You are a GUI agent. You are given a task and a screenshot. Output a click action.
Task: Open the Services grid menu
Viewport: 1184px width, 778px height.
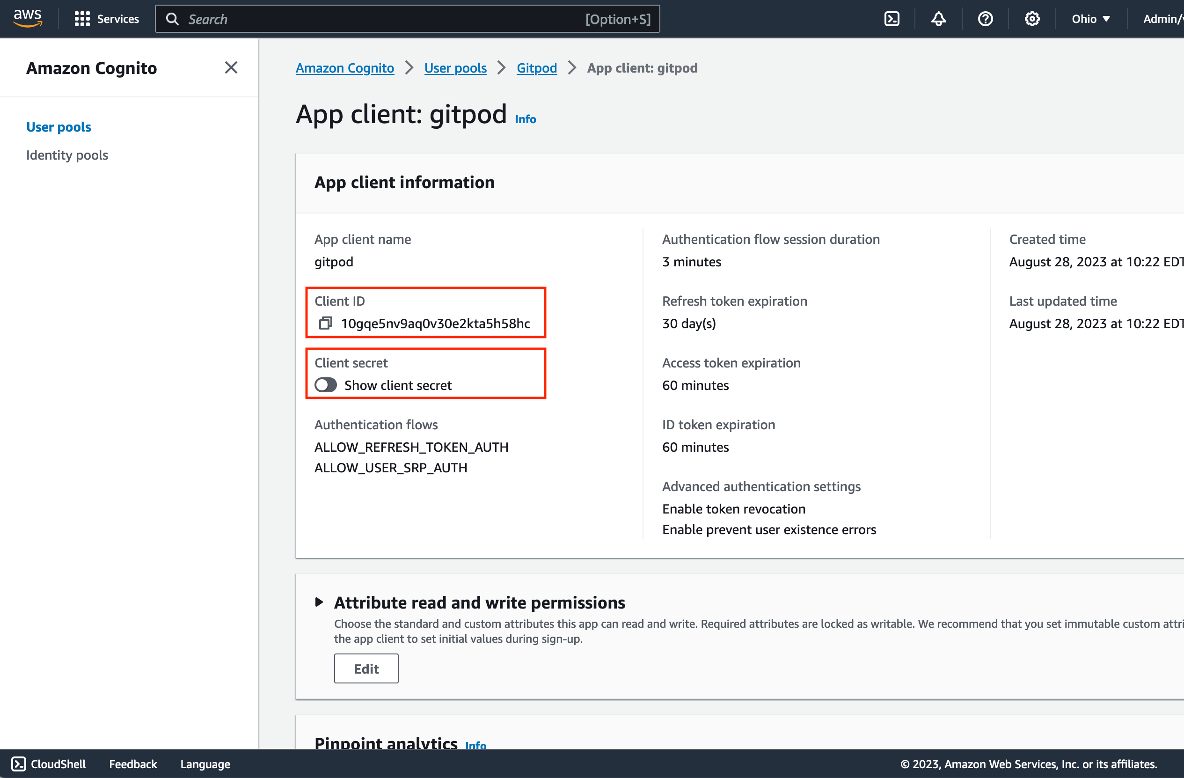(x=106, y=19)
